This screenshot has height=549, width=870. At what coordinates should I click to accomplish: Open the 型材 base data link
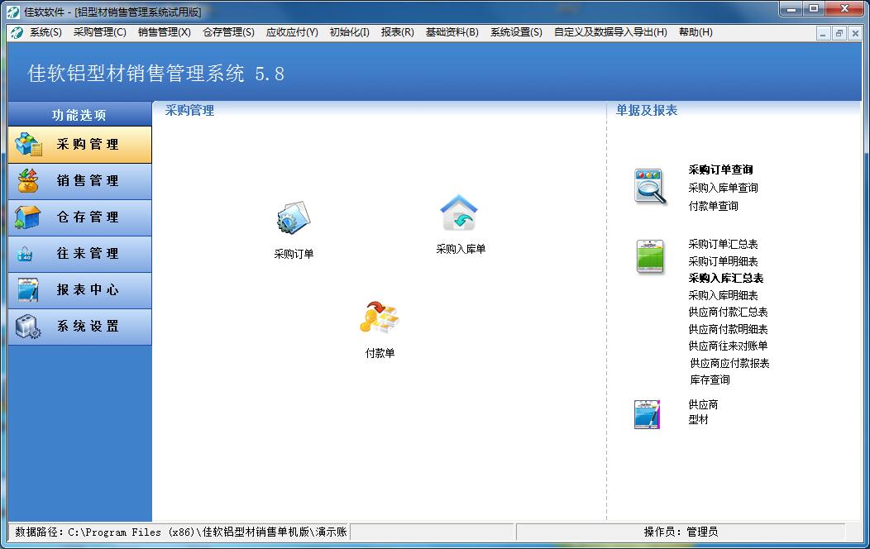pos(698,420)
